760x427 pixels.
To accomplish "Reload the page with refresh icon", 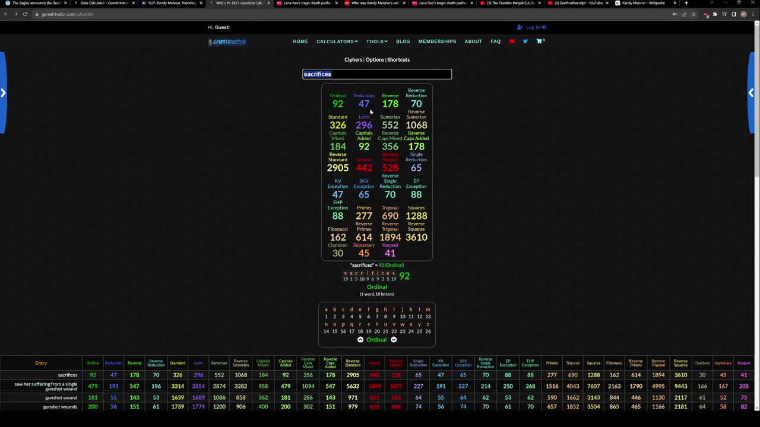I will point(25,14).
